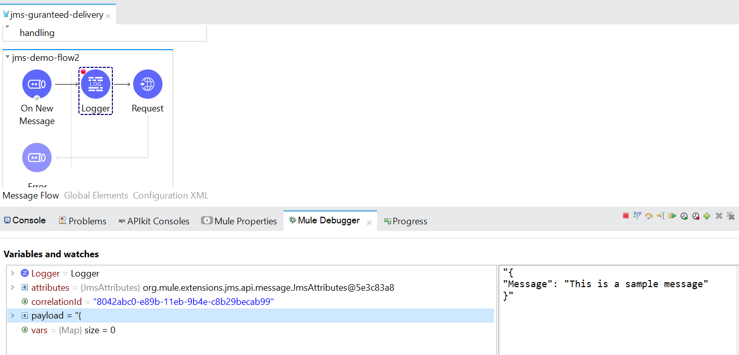Switch to the Mule Properties tab

coord(239,220)
